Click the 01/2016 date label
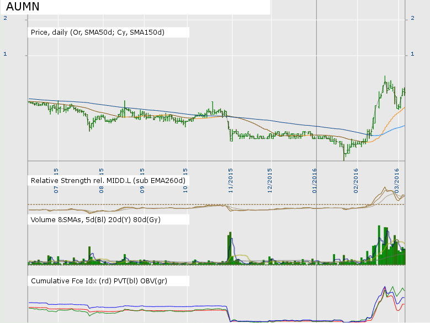This screenshot has width=430, height=323. pos(315,177)
